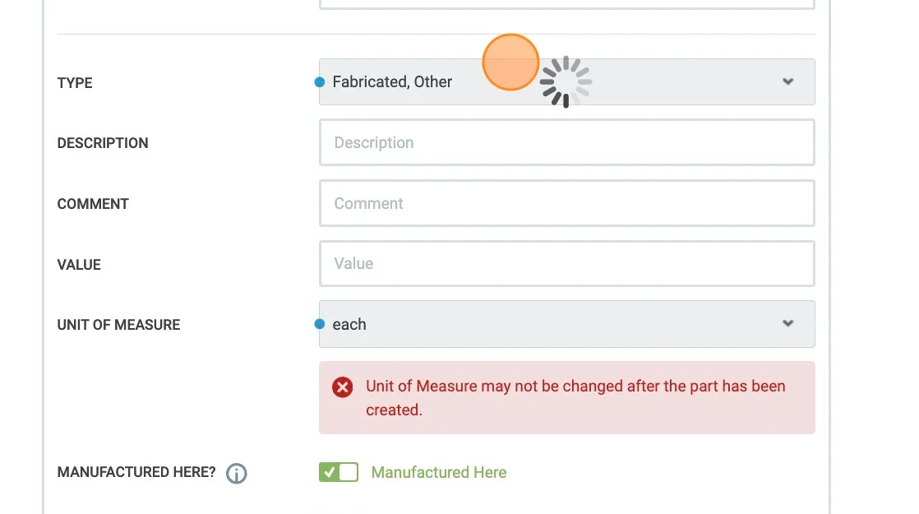The height and width of the screenshot is (514, 919).
Task: Expand the Type dropdown chevron arrow
Action: (x=788, y=81)
